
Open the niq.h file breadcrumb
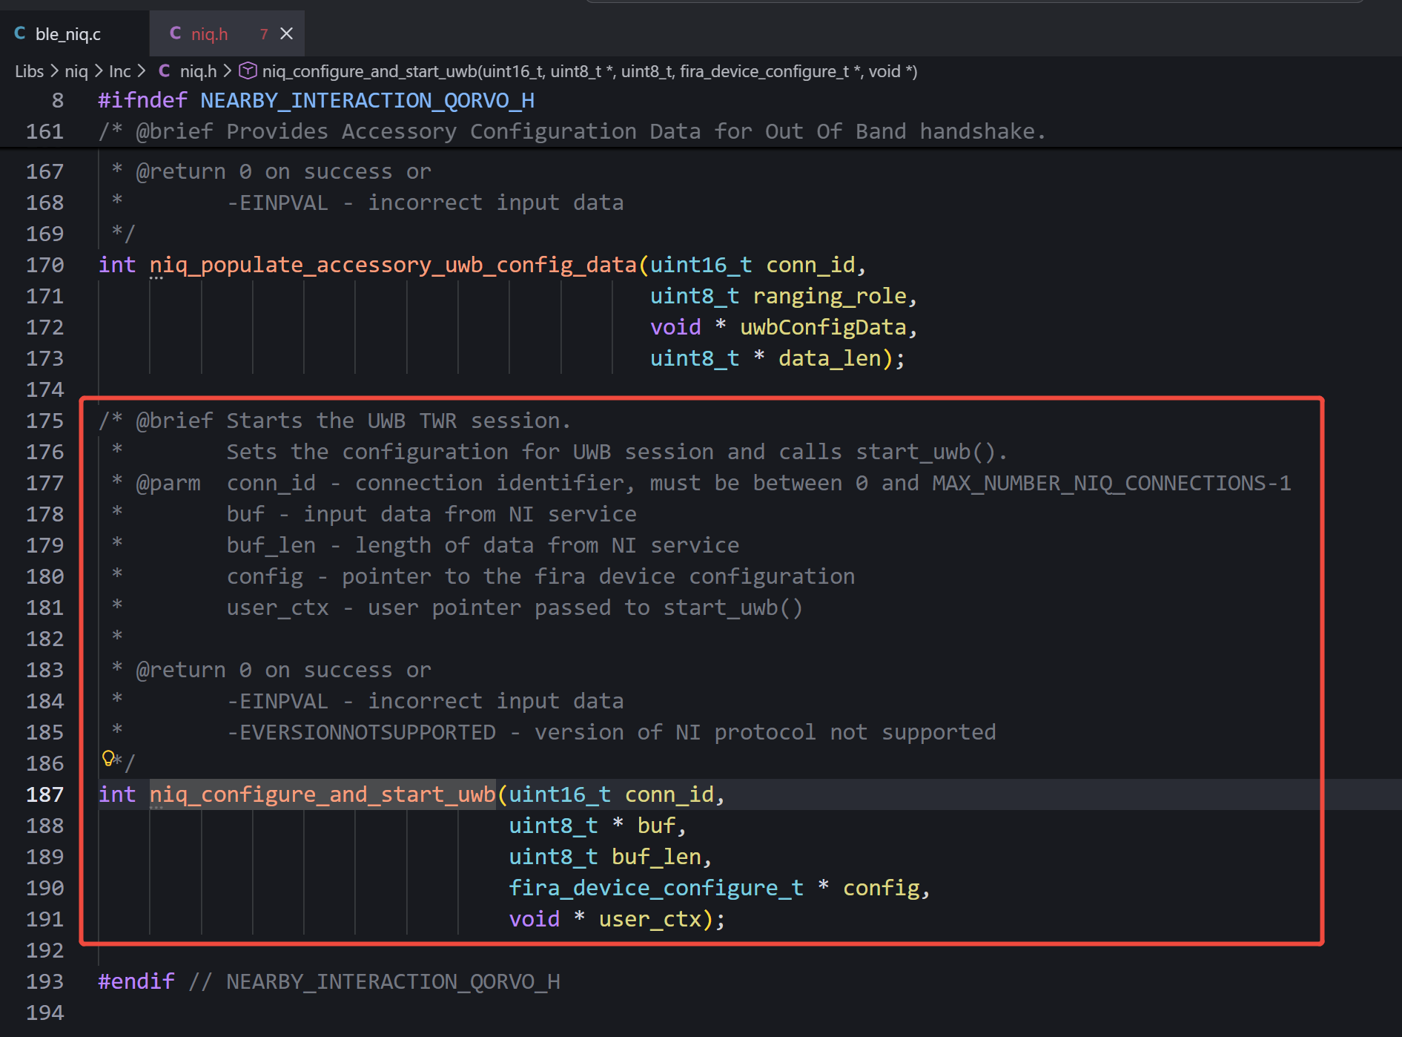click(198, 71)
